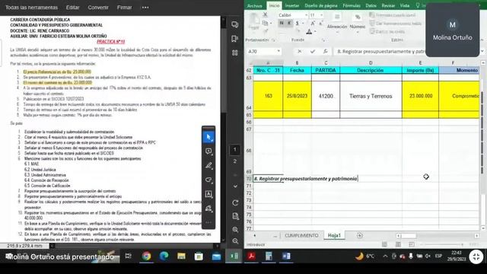Choose the add comment tool in Acrobat

tap(208, 151)
